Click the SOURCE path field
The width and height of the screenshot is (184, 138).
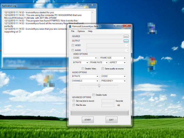tap(97, 36)
